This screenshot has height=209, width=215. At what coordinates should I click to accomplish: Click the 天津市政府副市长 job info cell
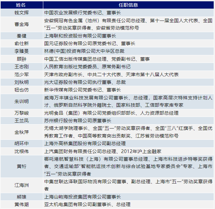click(128, 75)
